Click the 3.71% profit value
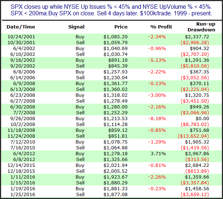This screenshot has height=199, width=223. click(x=158, y=154)
